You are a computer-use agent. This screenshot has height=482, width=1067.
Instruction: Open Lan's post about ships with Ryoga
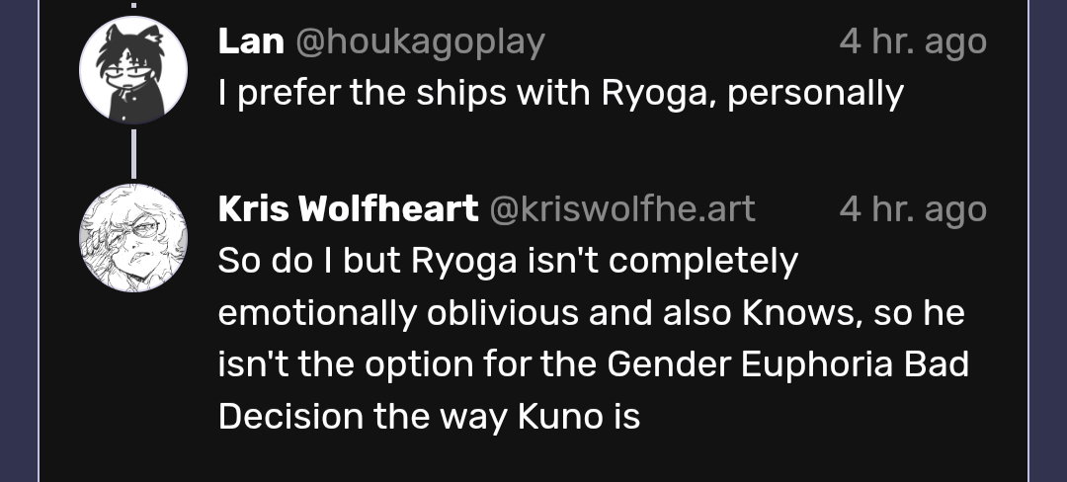[560, 93]
